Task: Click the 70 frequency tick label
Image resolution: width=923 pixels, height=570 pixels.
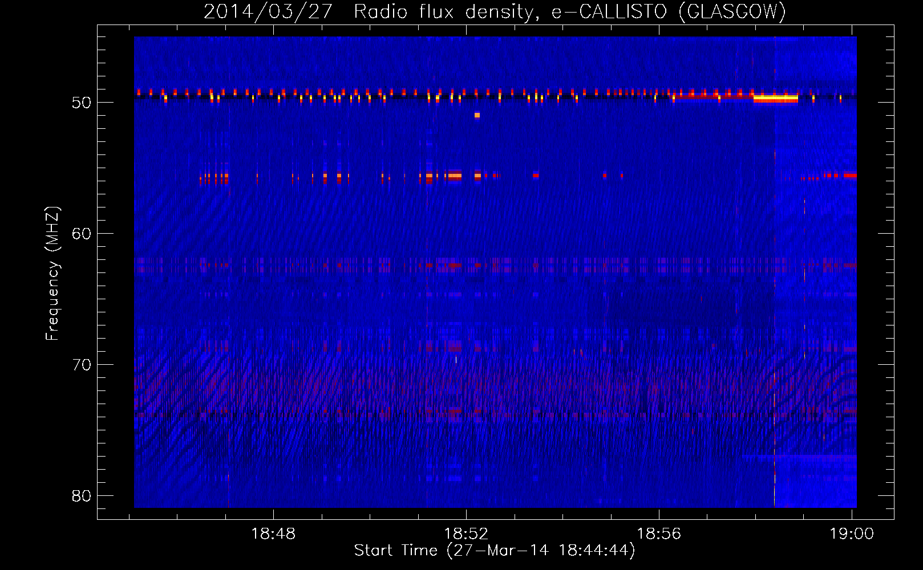Action: coord(82,365)
